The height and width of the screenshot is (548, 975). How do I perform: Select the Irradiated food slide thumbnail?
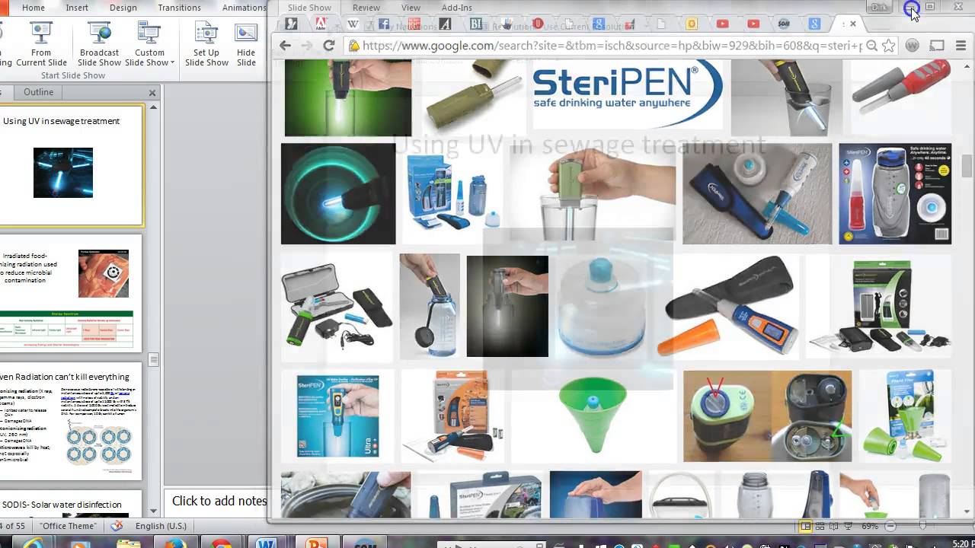tap(70, 293)
